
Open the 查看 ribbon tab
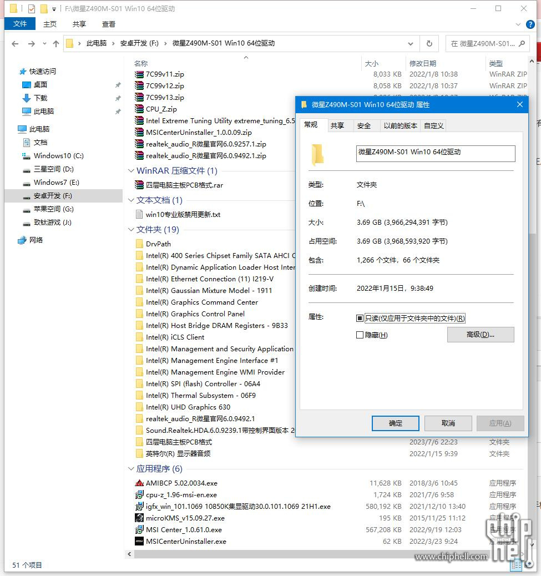tap(109, 24)
